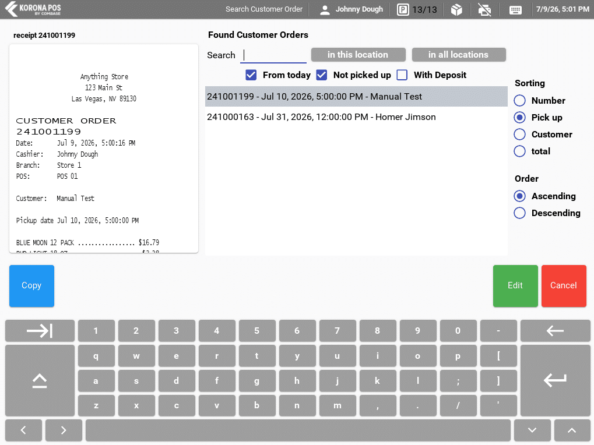This screenshot has width=594, height=445.
Task: Click the red Cancel button
Action: pos(564,285)
